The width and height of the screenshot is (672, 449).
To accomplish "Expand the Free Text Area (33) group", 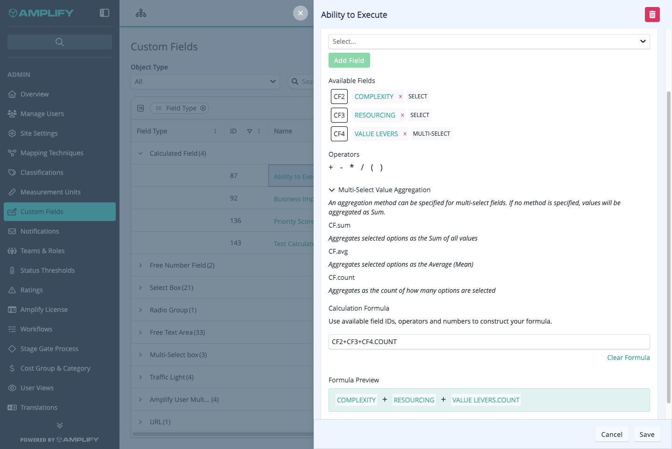I will [140, 332].
